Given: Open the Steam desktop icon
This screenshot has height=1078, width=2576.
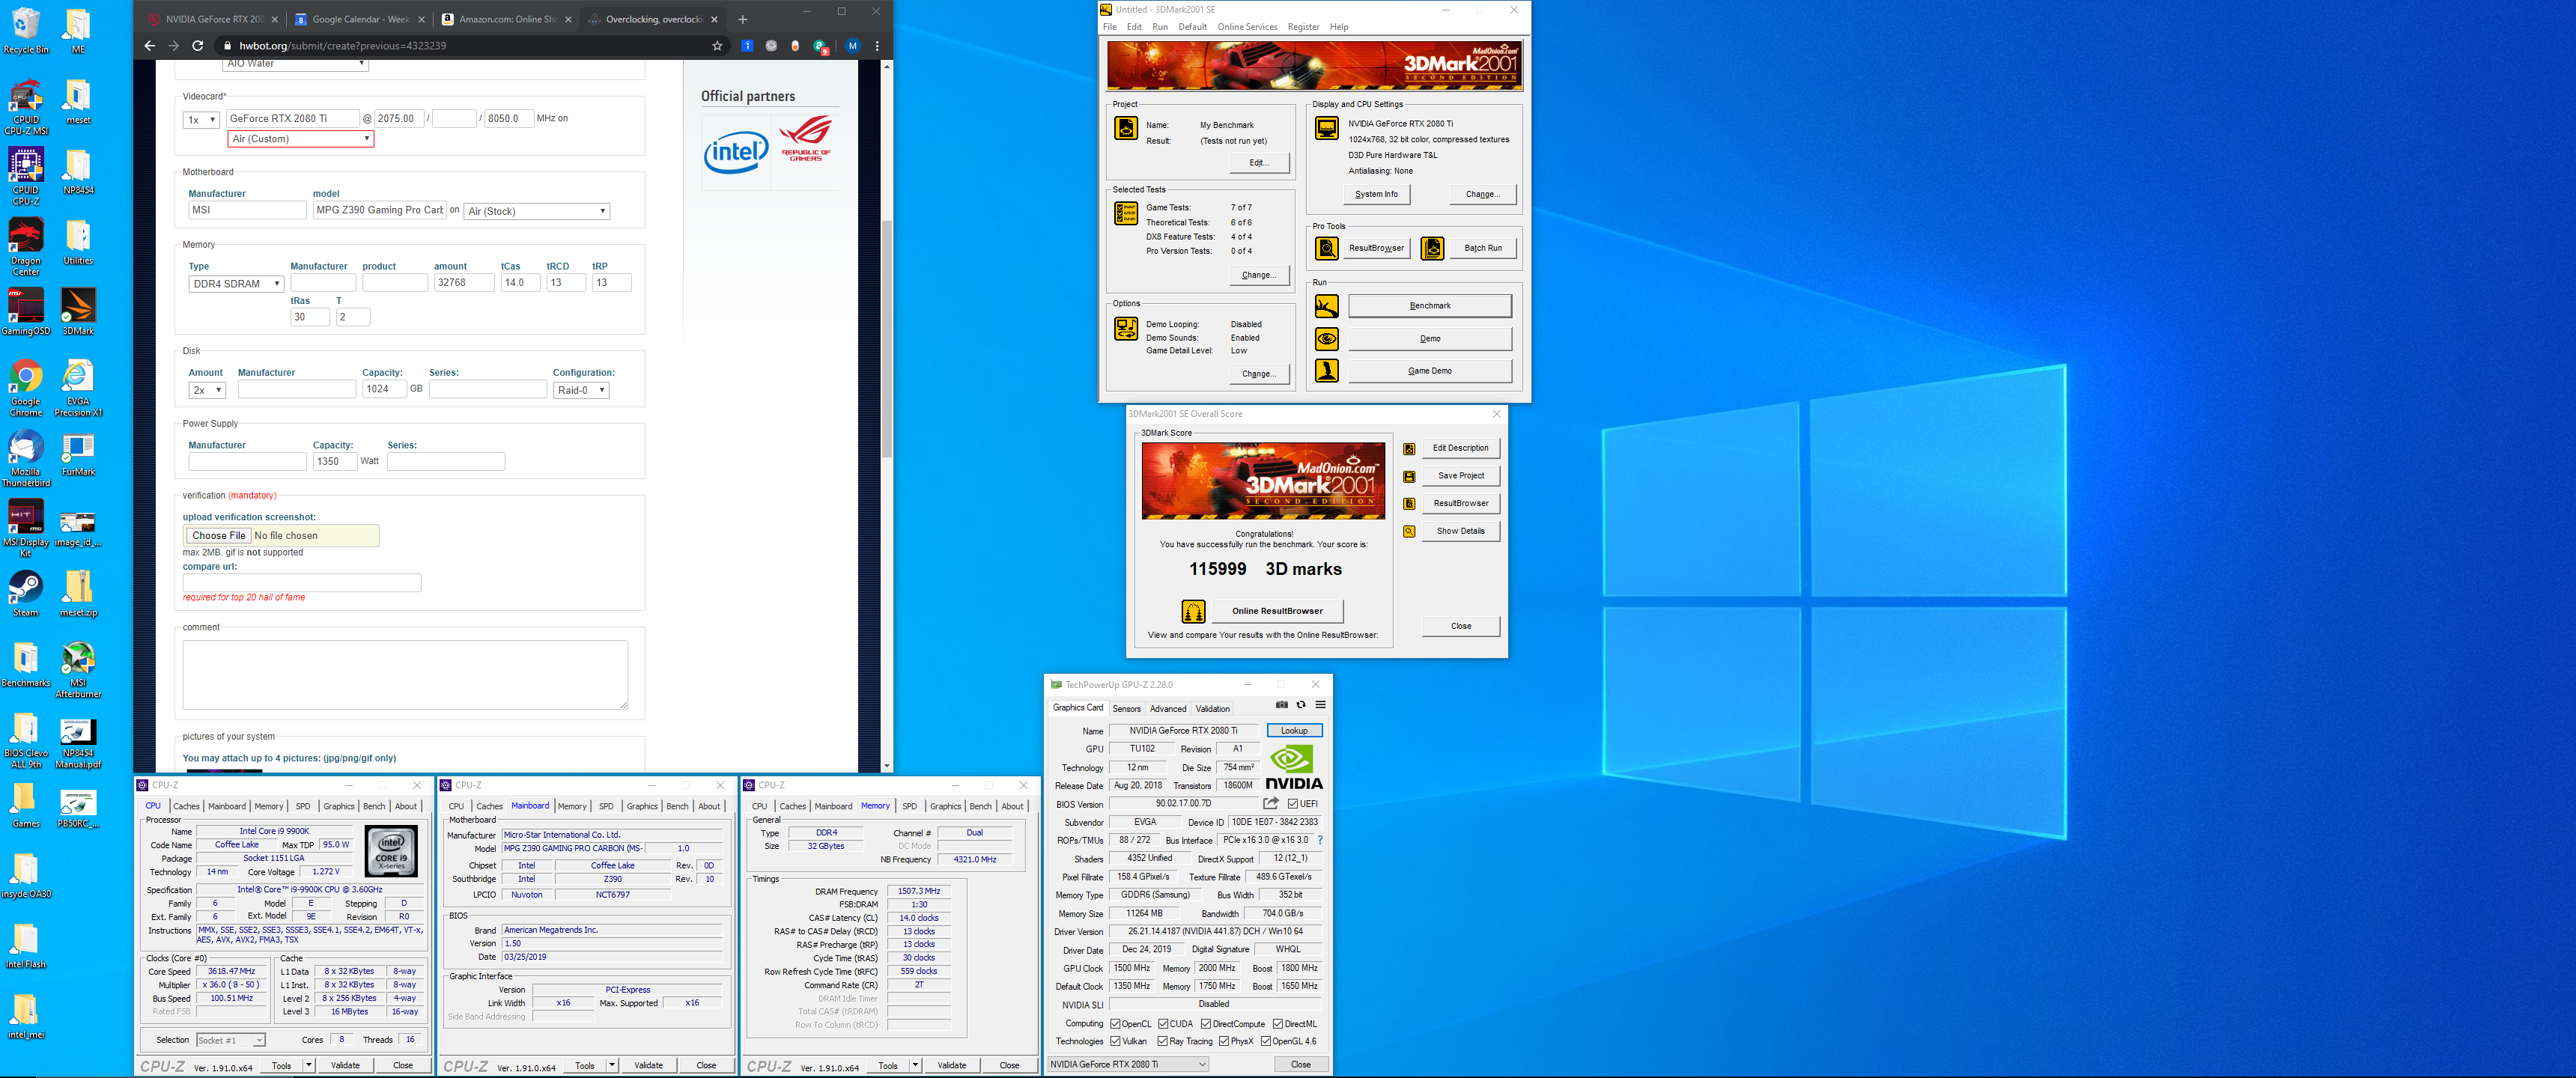Looking at the screenshot, I should tap(26, 594).
